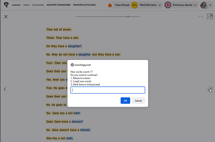Screen dimensions: 215x142
Task: Click the dialog text input field
Action: point(108,90)
